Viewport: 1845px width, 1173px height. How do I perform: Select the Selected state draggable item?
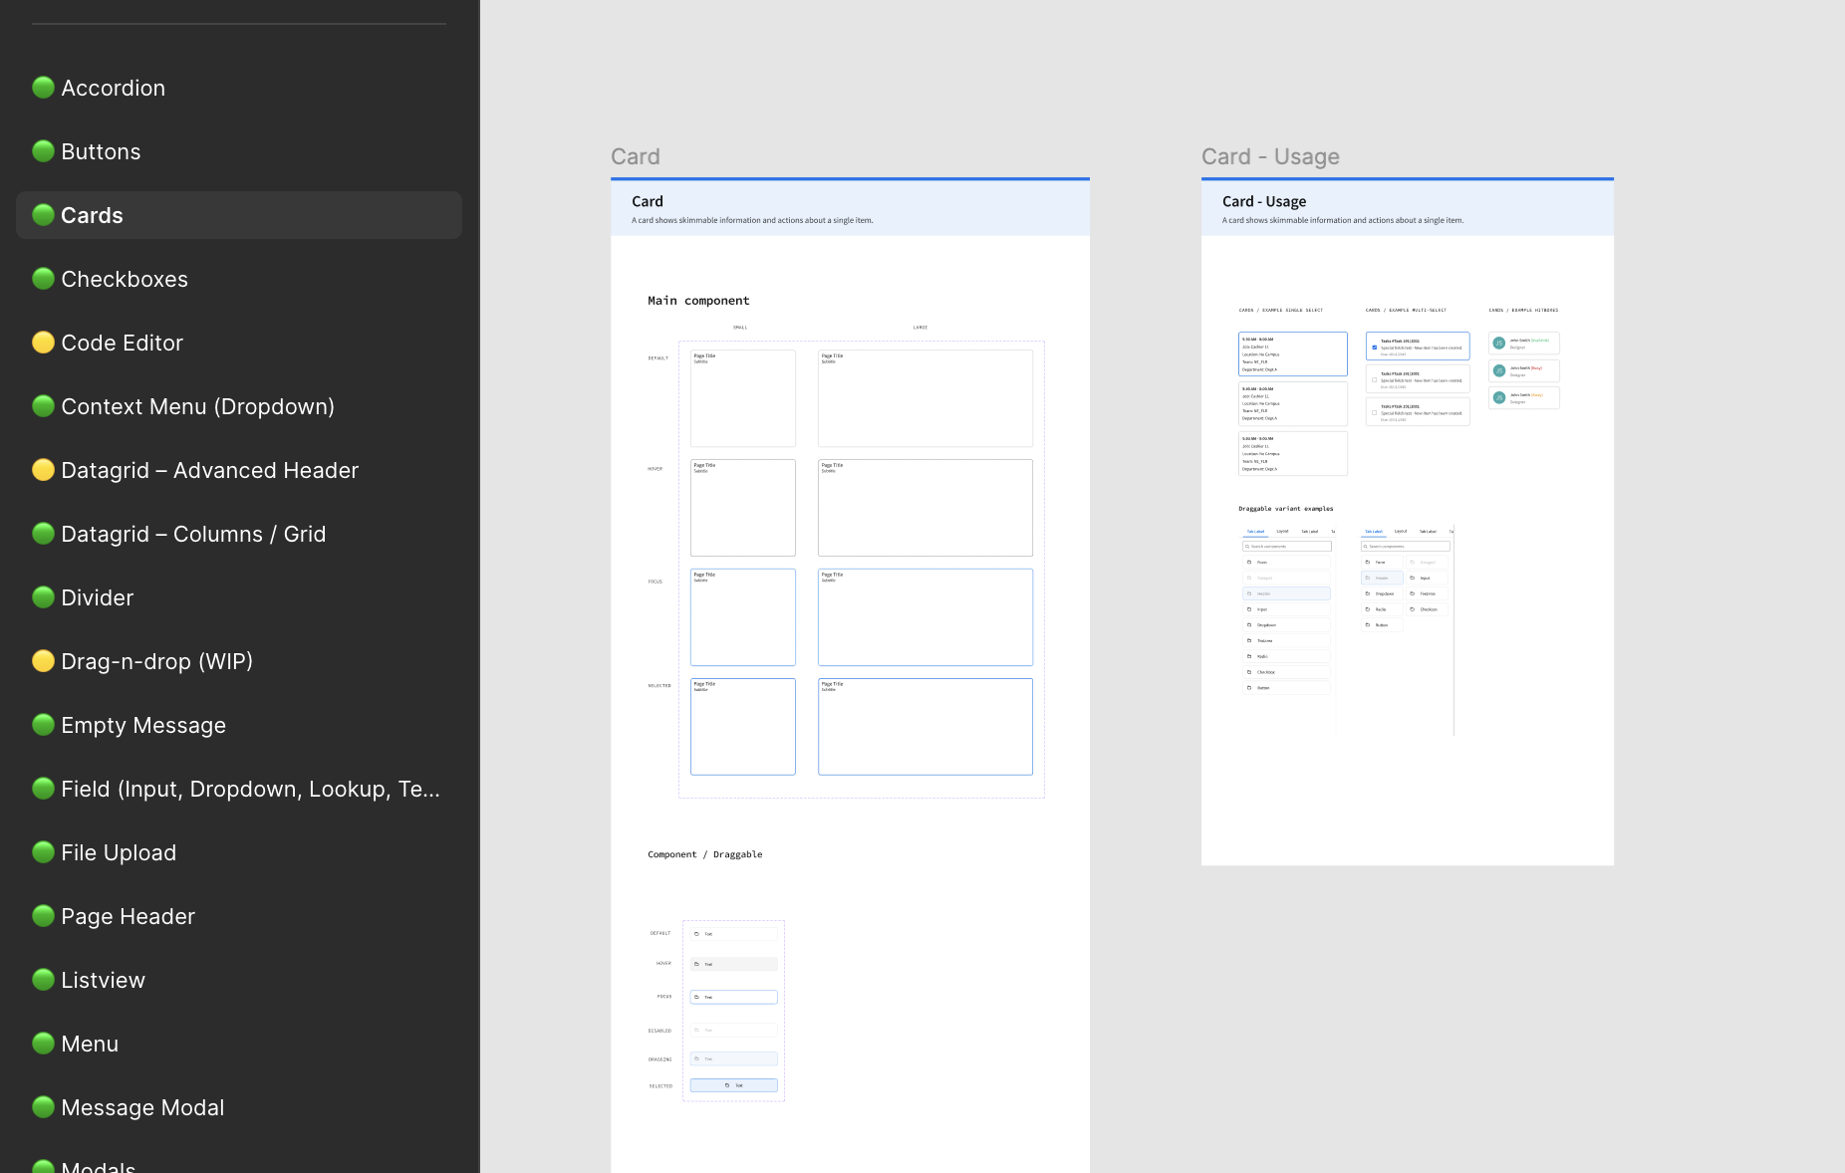(x=734, y=1085)
